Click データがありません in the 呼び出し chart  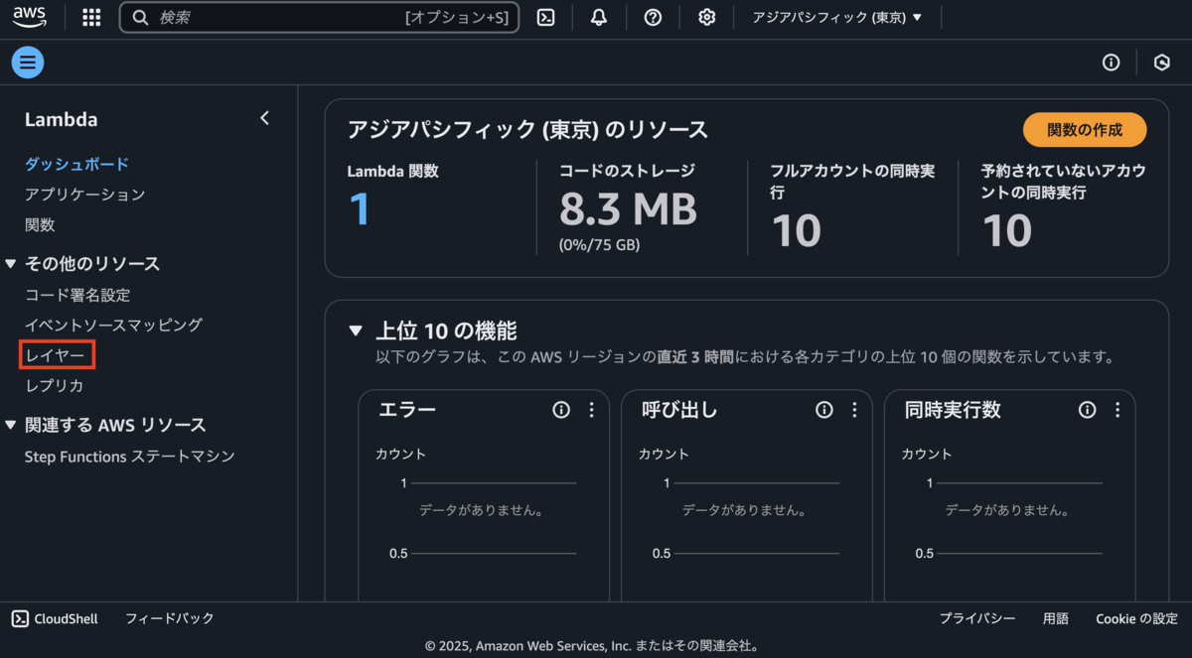(743, 509)
